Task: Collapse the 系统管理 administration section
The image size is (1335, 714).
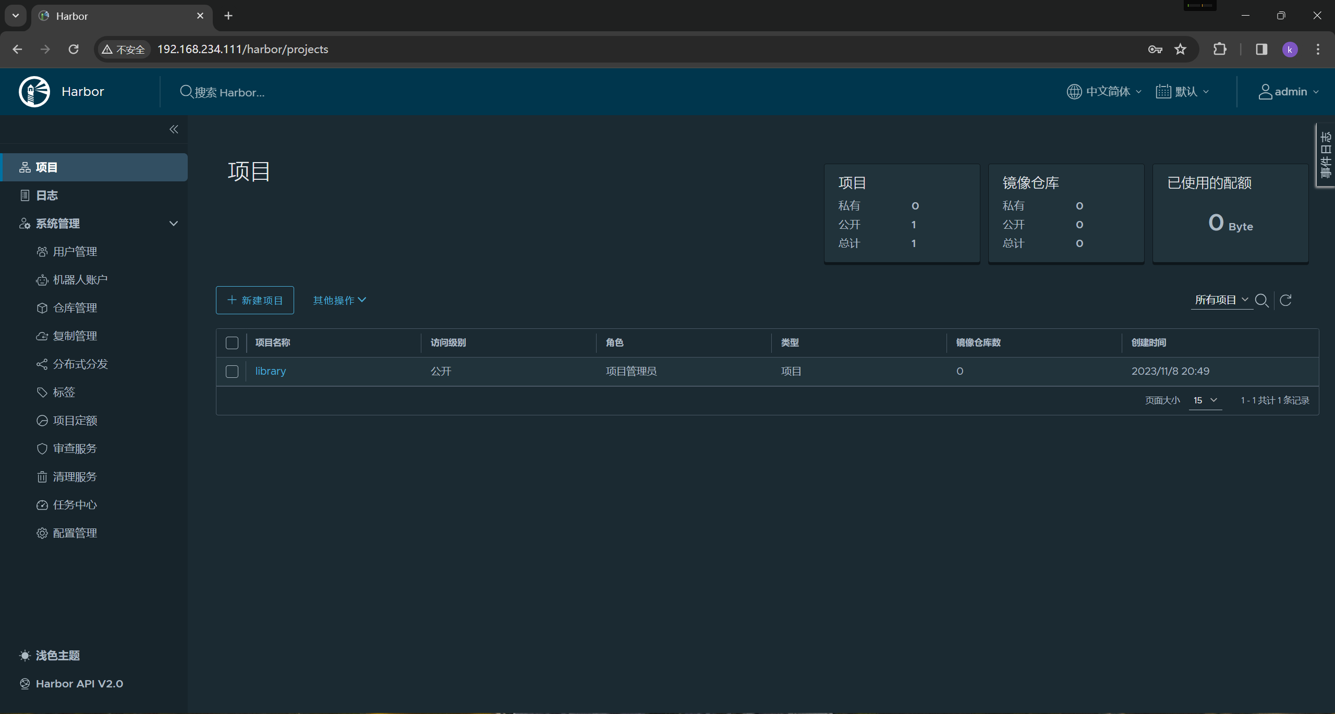Action: point(174,224)
